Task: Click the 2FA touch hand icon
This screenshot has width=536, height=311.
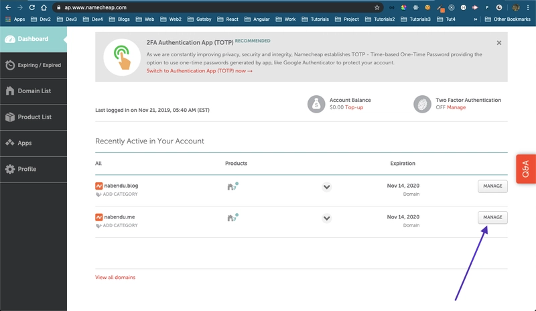Action: (x=122, y=57)
